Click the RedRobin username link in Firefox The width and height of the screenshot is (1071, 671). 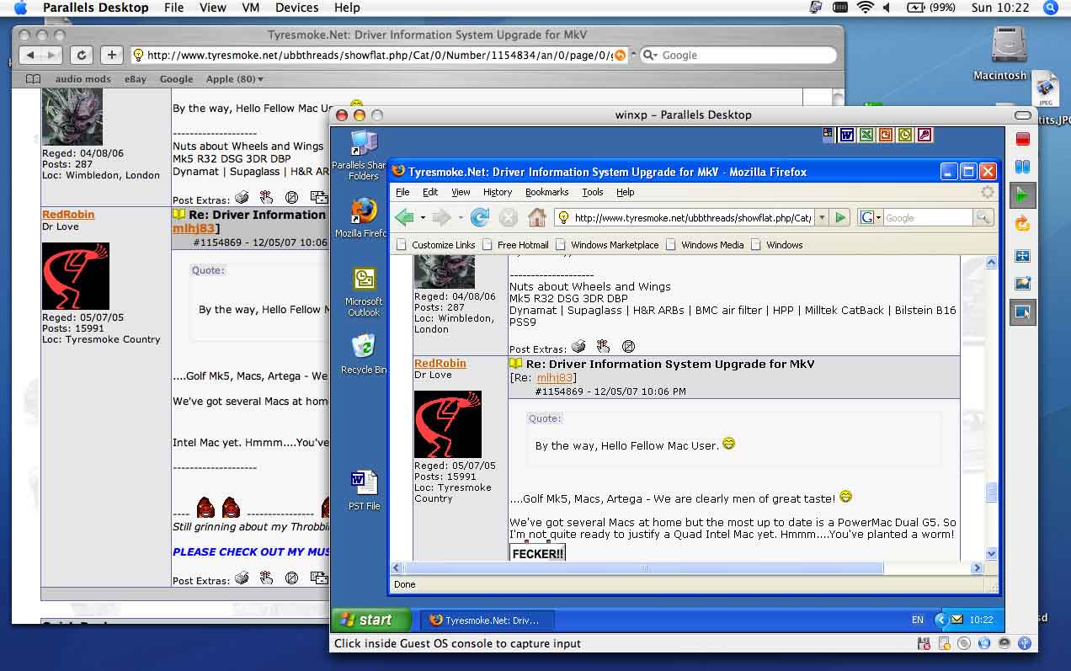coord(440,364)
